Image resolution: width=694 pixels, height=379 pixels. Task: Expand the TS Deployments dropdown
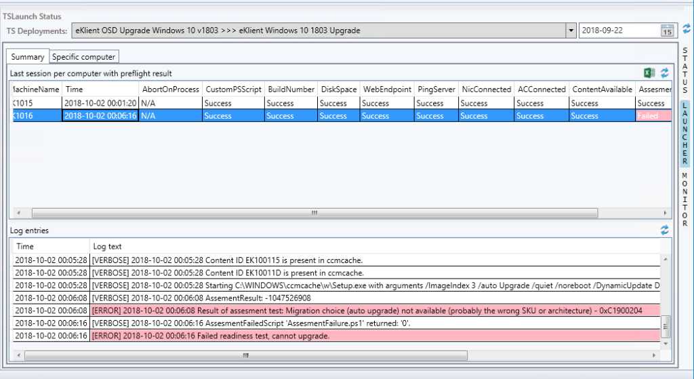click(x=570, y=31)
